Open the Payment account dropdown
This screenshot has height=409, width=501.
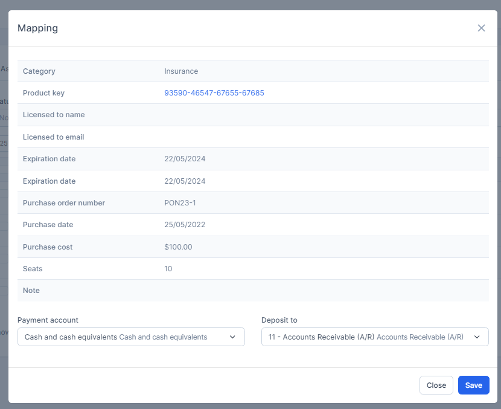point(130,337)
